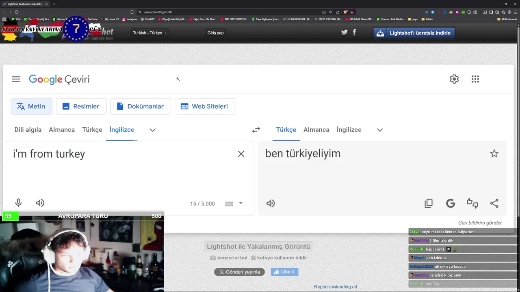Listen to the English source text
This screenshot has height=292, width=520.
40,203
